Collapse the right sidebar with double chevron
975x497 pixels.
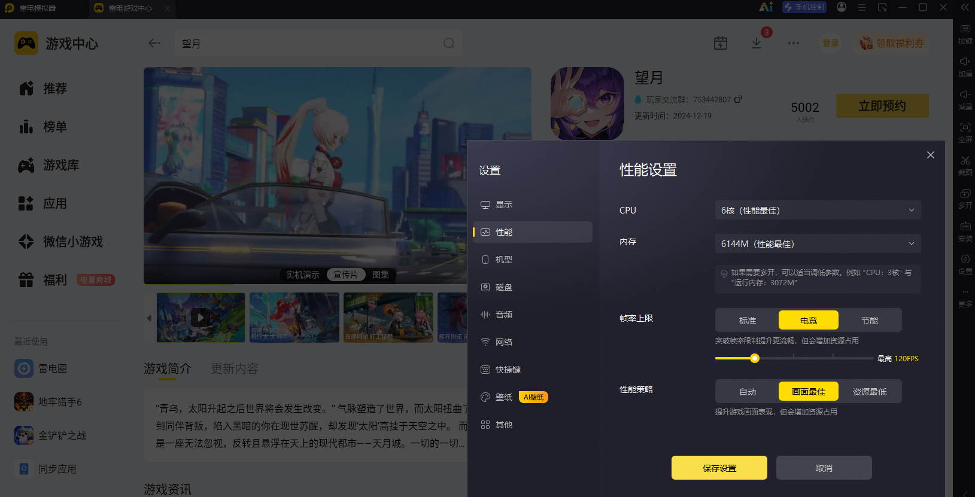tap(965, 7)
